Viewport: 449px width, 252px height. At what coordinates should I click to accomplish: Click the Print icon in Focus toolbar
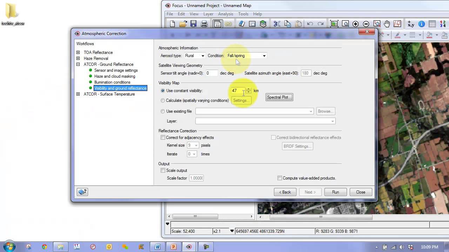[x=204, y=24]
